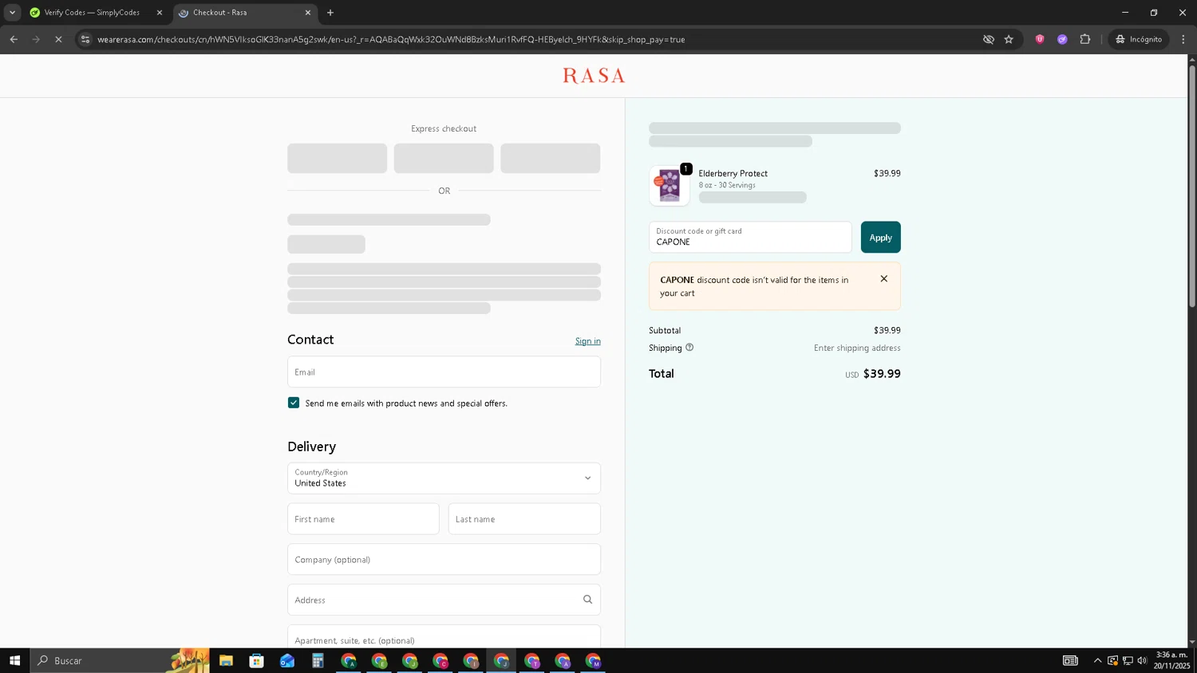
Task: Open the Chrome taskbar icon with T badge
Action: [532, 660]
